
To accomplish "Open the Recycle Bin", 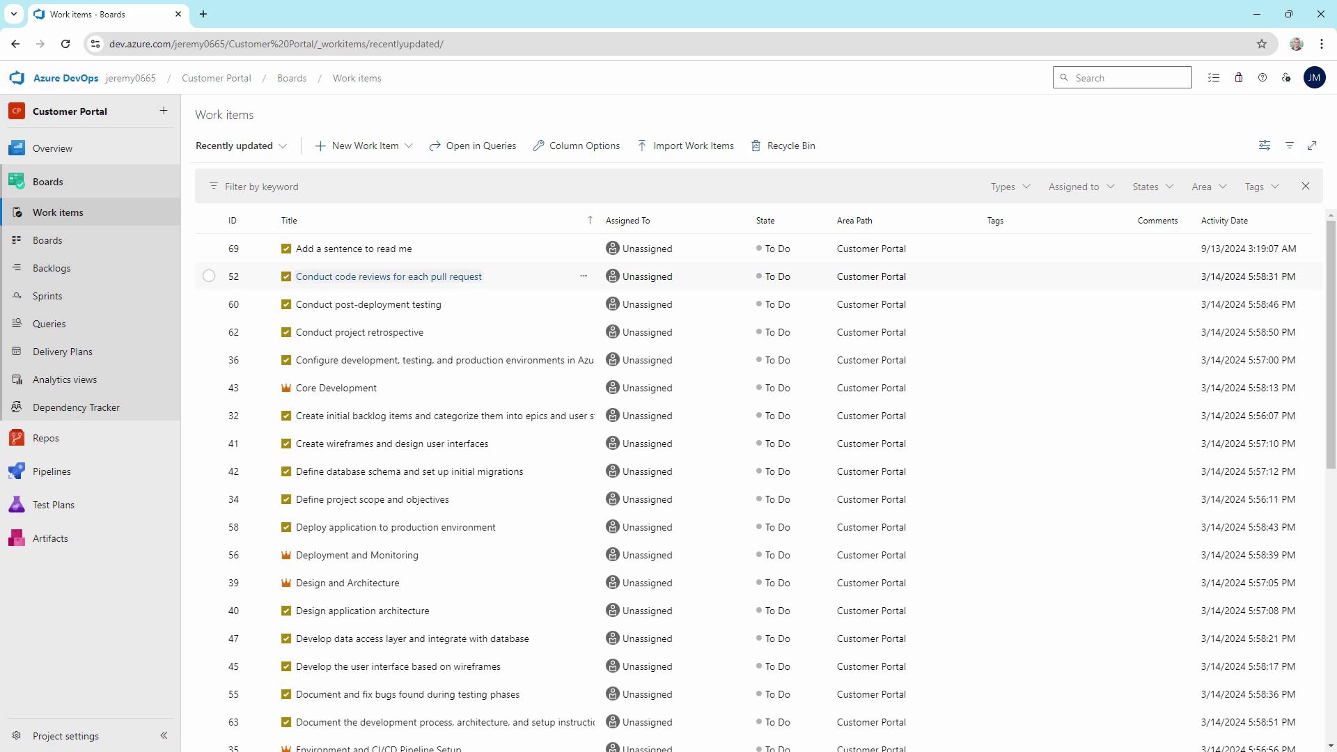I will (x=783, y=146).
